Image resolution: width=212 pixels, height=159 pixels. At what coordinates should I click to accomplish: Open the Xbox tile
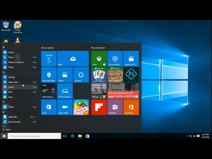(99, 59)
